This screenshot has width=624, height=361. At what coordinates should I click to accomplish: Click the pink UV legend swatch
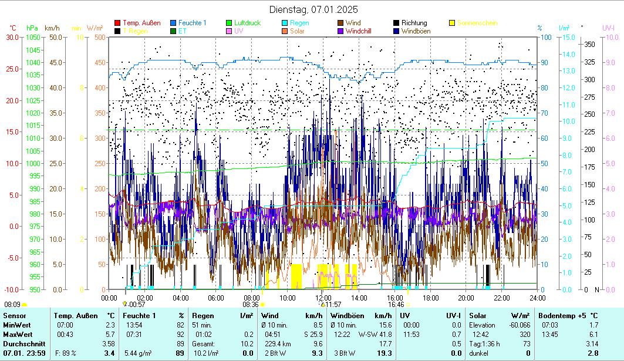coord(229,31)
